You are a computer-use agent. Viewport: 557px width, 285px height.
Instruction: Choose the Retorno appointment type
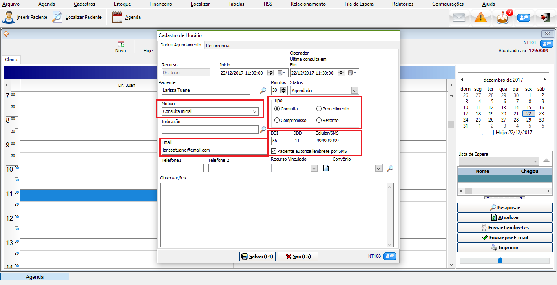[319, 120]
